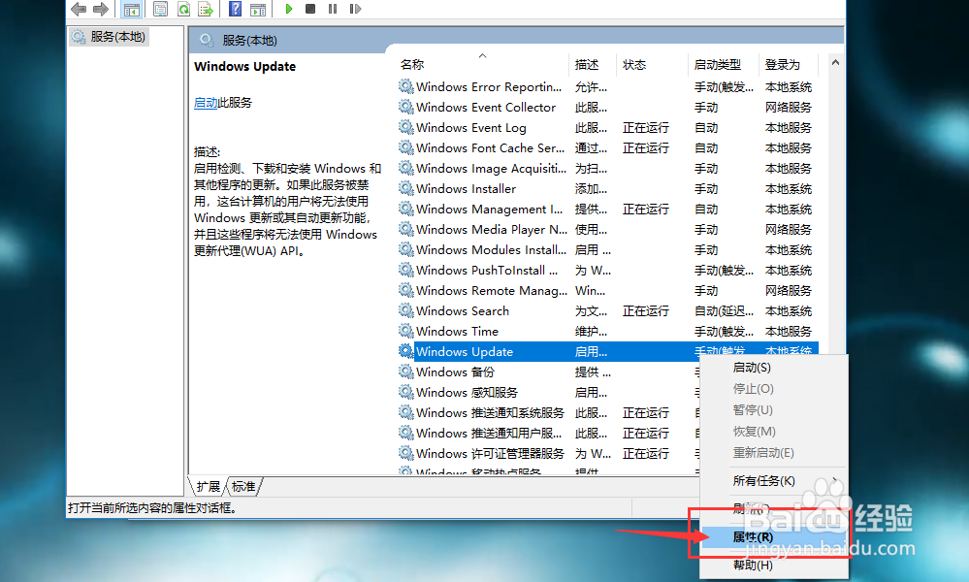
Task: Click gear icon beside Windows Image Acquisition
Action: [406, 168]
